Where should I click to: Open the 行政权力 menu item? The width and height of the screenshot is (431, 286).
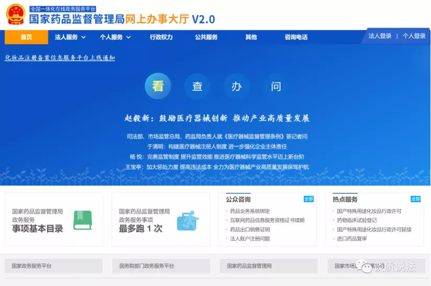click(x=161, y=37)
